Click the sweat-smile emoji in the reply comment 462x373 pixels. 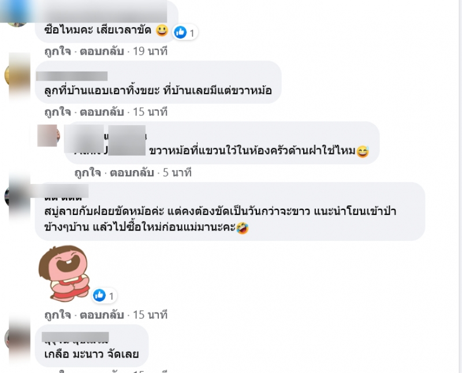[x=363, y=152]
